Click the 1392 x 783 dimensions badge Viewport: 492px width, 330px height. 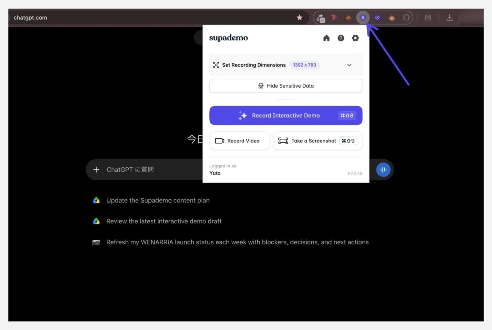click(304, 65)
